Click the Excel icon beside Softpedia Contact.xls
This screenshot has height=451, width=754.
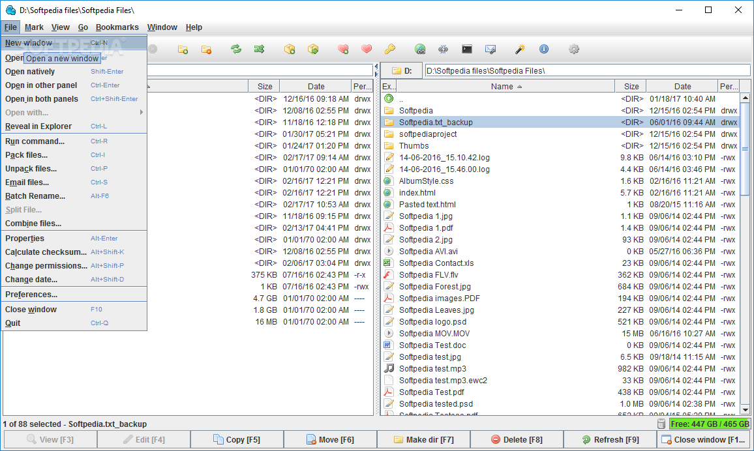389,263
